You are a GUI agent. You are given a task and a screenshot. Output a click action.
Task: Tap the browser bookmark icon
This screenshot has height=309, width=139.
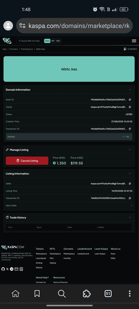coord(37,293)
